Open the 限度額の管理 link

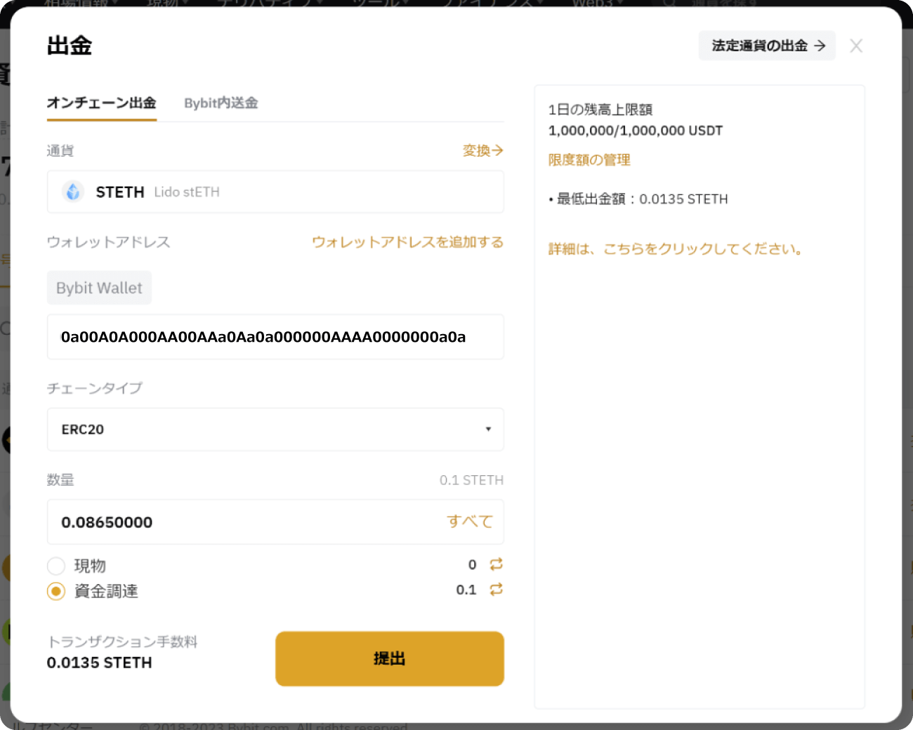tap(589, 160)
